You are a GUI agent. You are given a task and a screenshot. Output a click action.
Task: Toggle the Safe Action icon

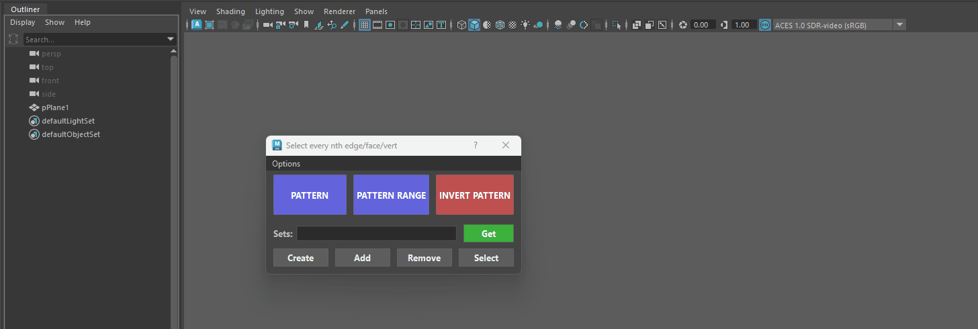(x=428, y=25)
